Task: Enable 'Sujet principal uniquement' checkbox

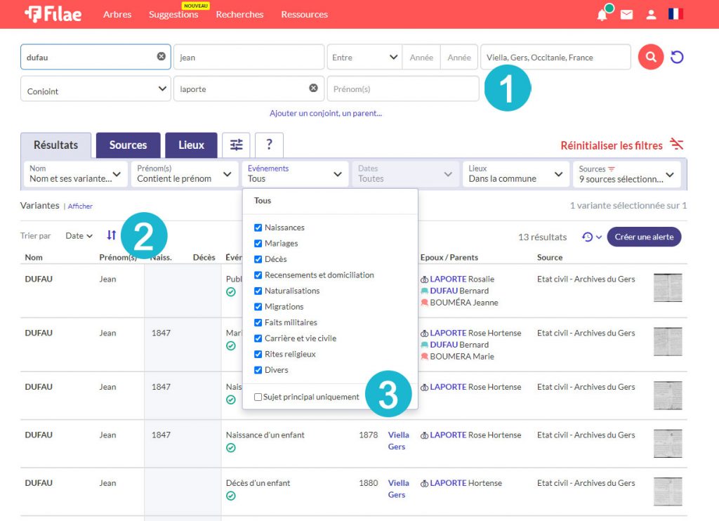Action: coord(258,397)
